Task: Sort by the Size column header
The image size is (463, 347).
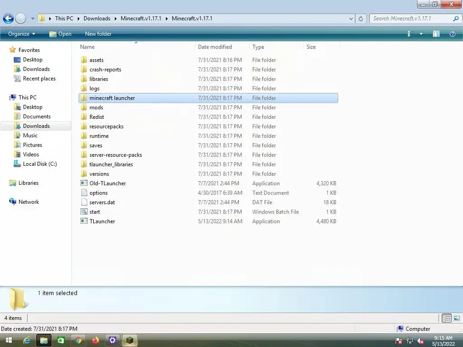Action: coord(311,47)
